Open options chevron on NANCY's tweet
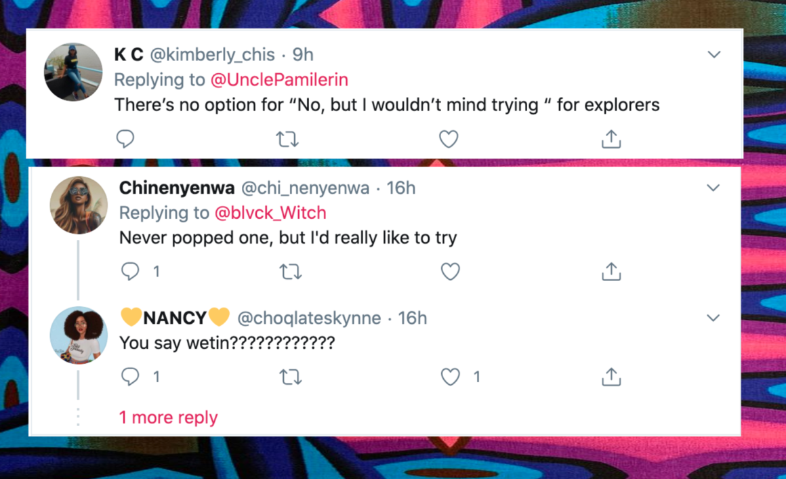The image size is (786, 479). pos(713,318)
